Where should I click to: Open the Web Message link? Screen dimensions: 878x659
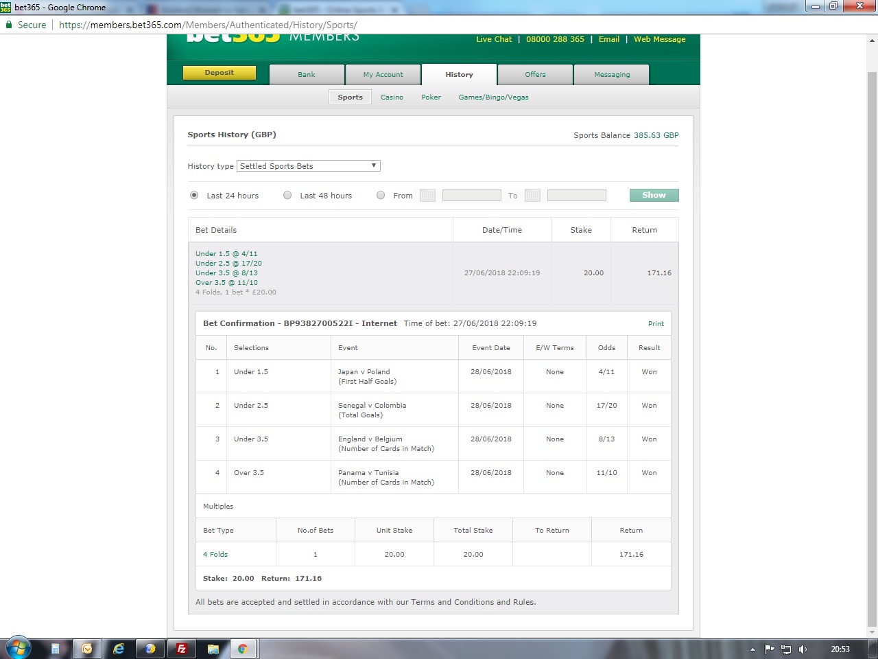point(659,39)
